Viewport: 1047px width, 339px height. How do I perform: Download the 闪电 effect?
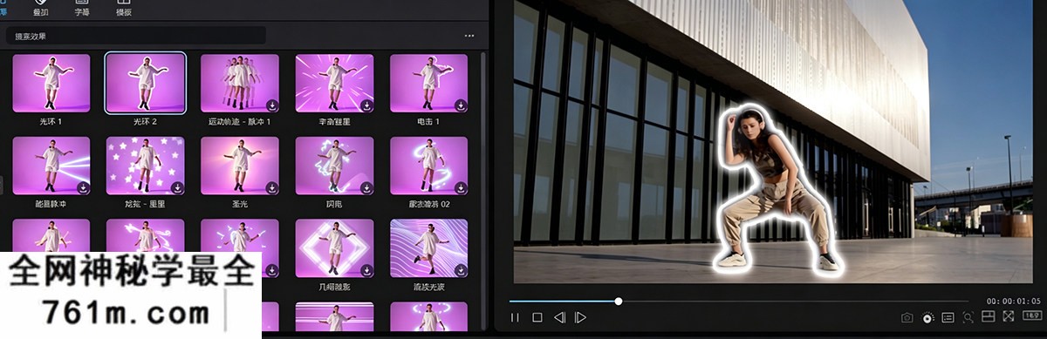366,187
